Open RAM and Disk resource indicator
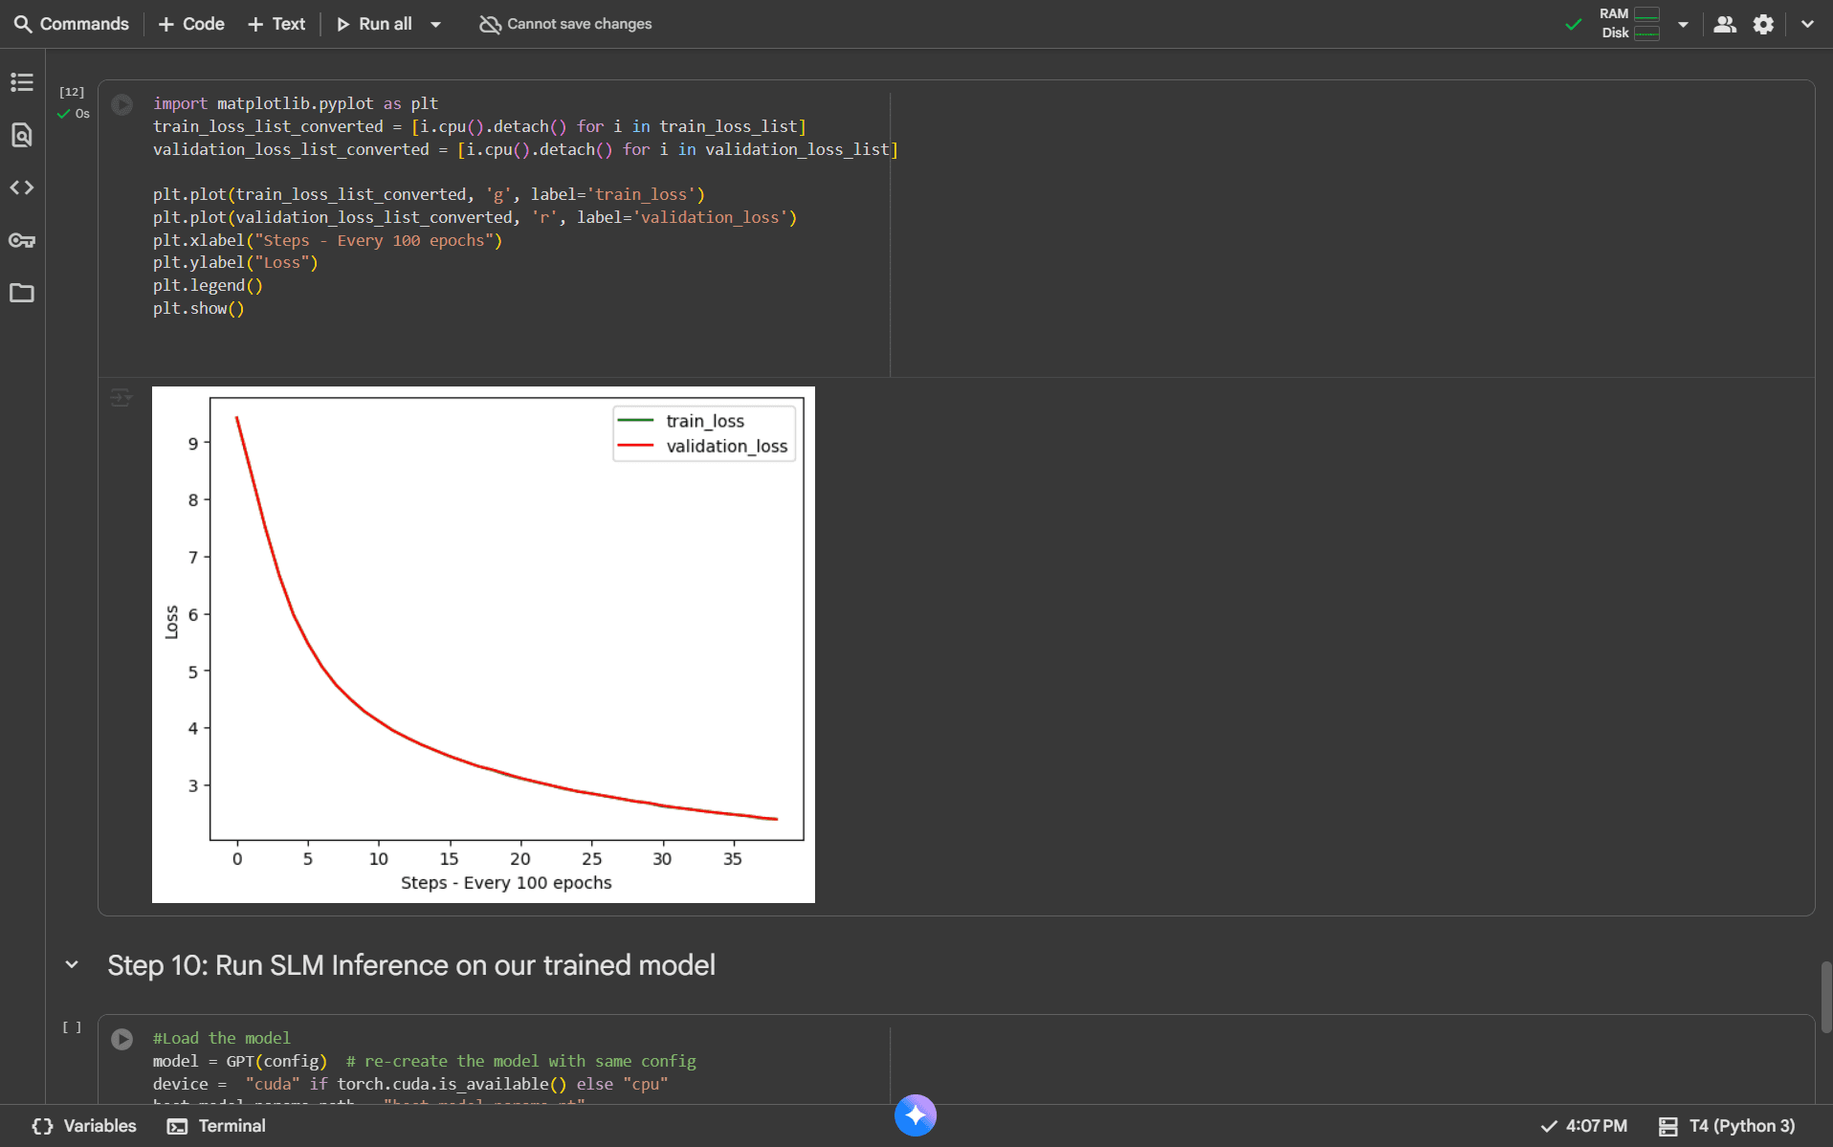The height and width of the screenshot is (1147, 1833). (x=1629, y=24)
